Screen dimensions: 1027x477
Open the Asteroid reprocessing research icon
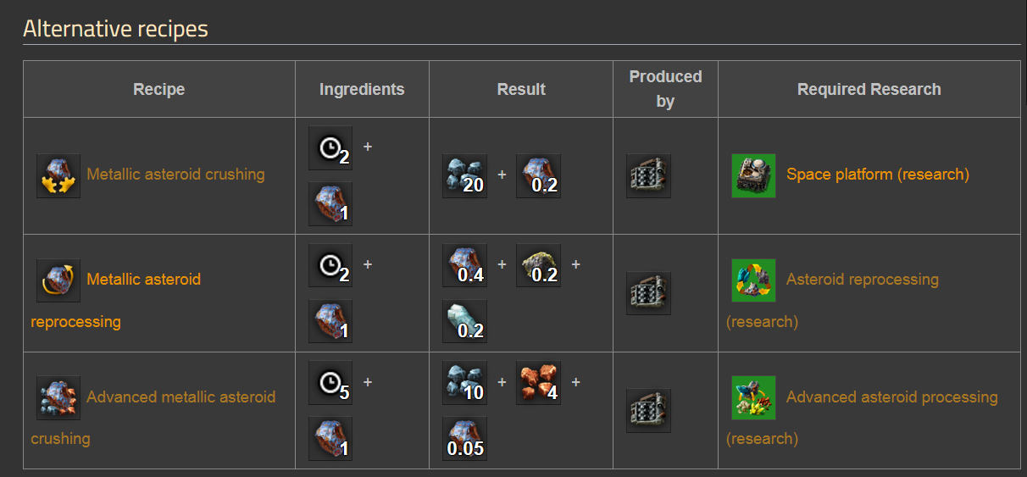(x=754, y=280)
